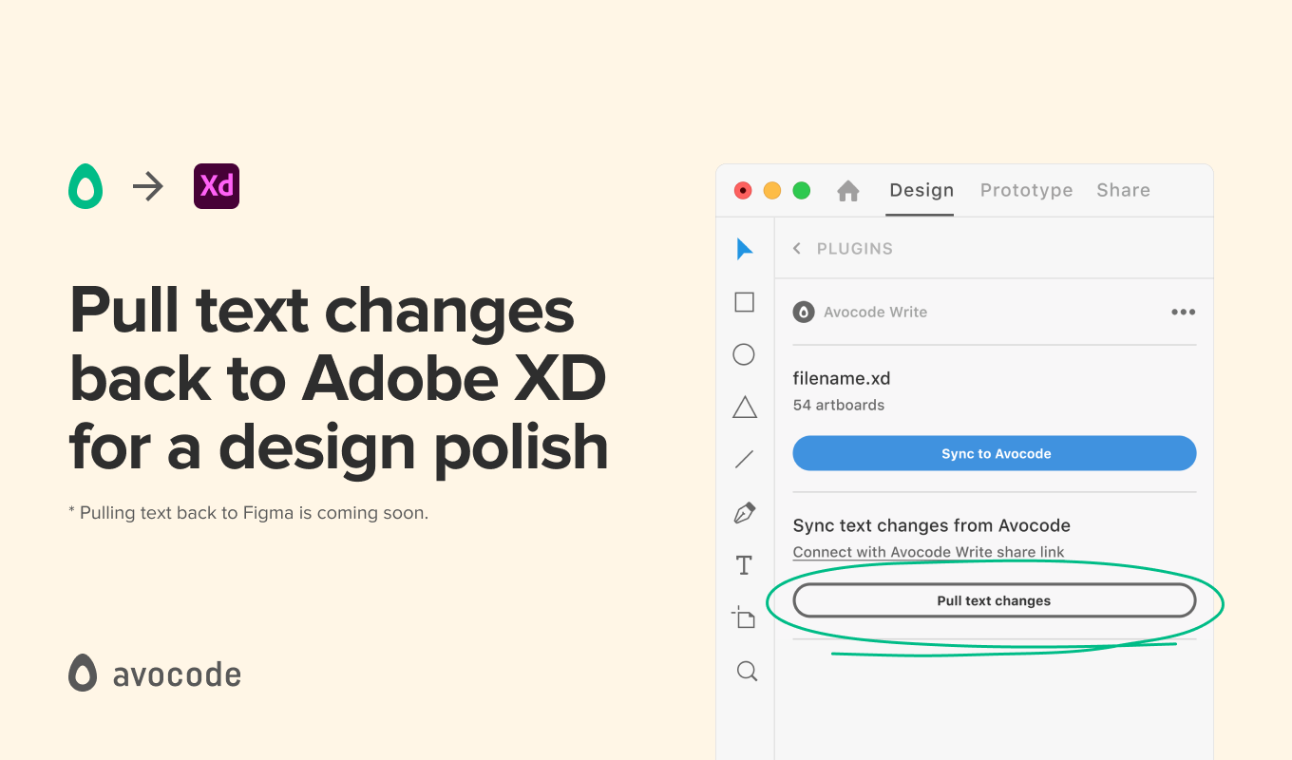Switch to the Prototype tab
This screenshot has height=760, width=1292.
click(x=1027, y=190)
